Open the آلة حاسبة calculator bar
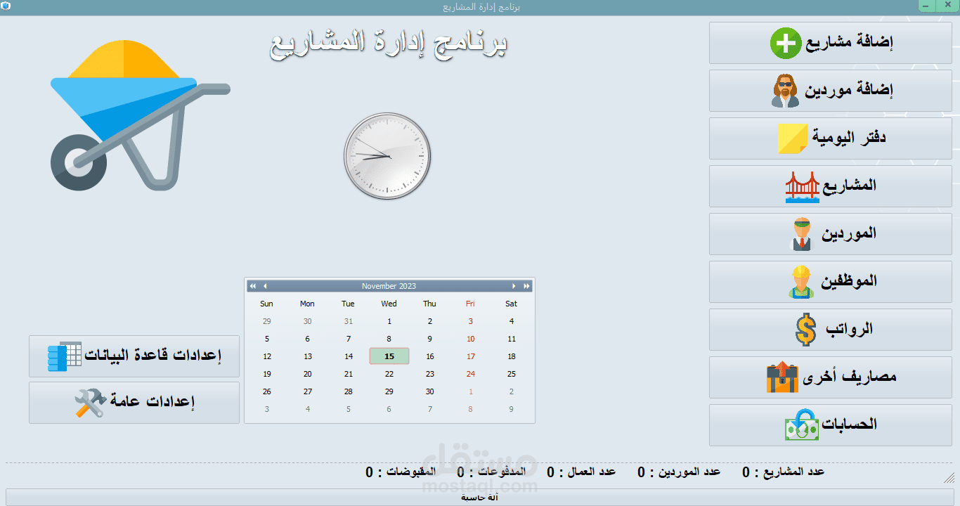 tap(480, 498)
